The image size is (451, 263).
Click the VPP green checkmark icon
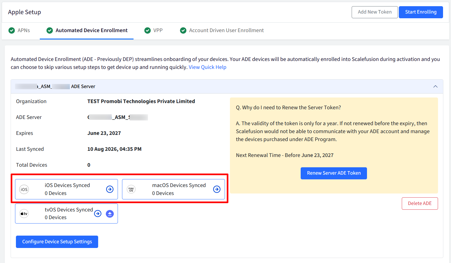click(x=147, y=30)
